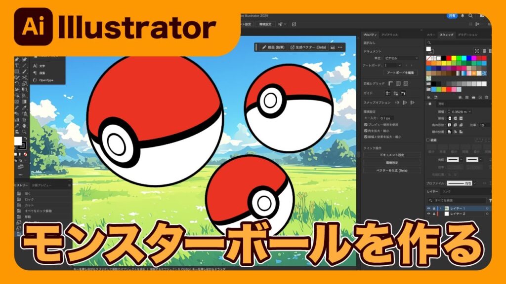Click アートボードを編集 button

pyautogui.click(x=400, y=73)
